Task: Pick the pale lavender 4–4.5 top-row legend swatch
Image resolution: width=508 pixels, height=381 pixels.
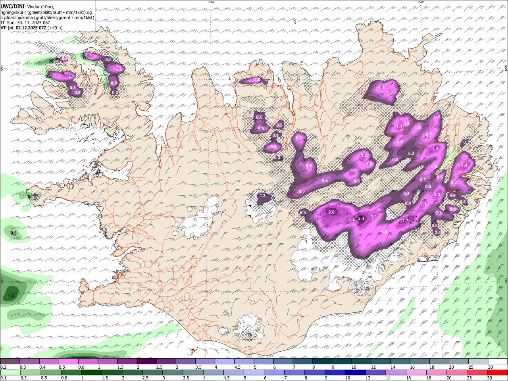Action: pyautogui.click(x=224, y=362)
